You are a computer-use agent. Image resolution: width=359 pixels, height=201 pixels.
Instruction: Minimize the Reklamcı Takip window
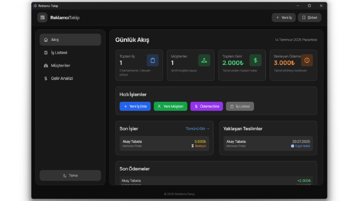pyautogui.click(x=297, y=6)
